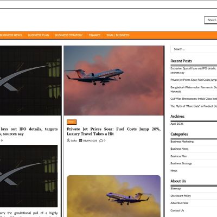Screen dimensions: 217x217
Task: Click the Recent Posts heading
Action: point(181,61)
